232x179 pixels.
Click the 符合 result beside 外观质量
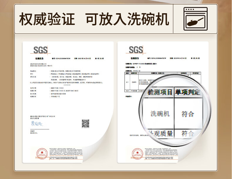(x=188, y=133)
